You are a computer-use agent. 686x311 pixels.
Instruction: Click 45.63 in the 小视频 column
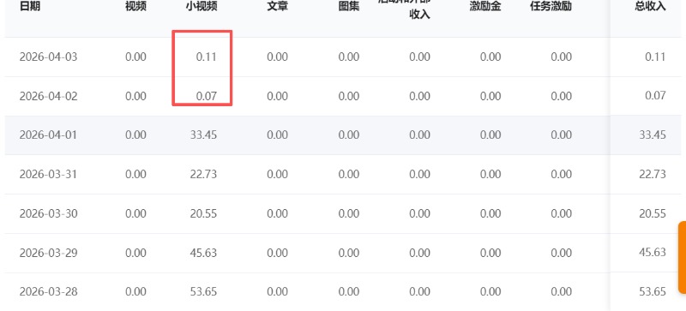coord(203,253)
